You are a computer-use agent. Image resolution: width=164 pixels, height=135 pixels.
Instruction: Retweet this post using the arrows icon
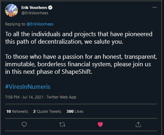click(62, 125)
